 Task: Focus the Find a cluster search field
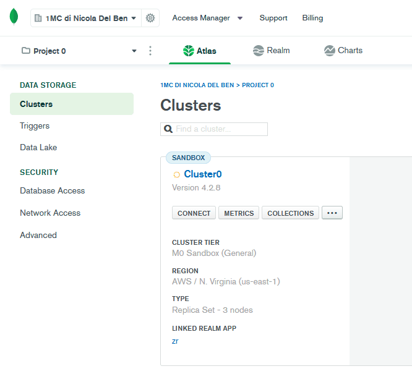(214, 129)
